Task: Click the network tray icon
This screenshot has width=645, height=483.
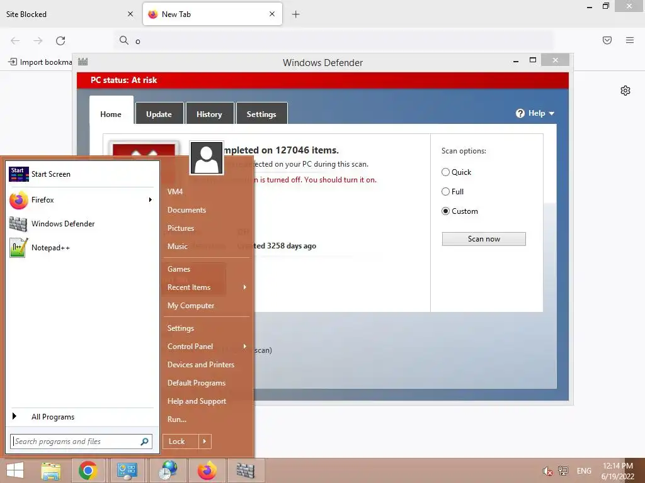Action: click(562, 471)
